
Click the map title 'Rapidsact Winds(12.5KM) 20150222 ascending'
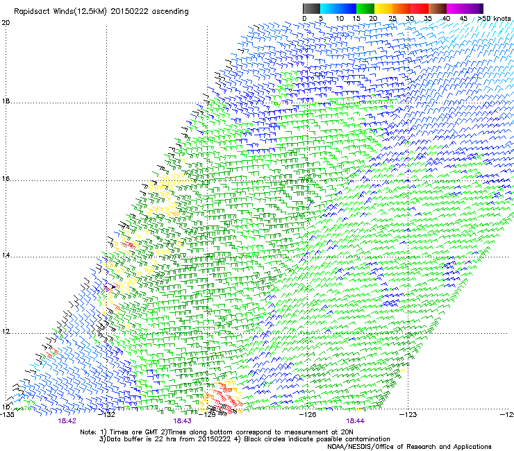pyautogui.click(x=101, y=12)
